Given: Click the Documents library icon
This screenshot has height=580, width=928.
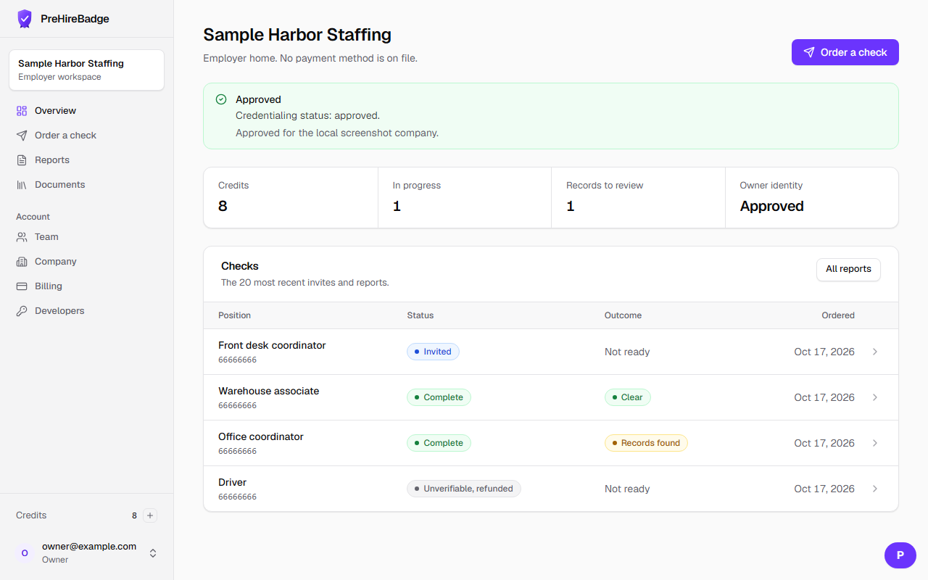Looking at the screenshot, I should click(22, 185).
